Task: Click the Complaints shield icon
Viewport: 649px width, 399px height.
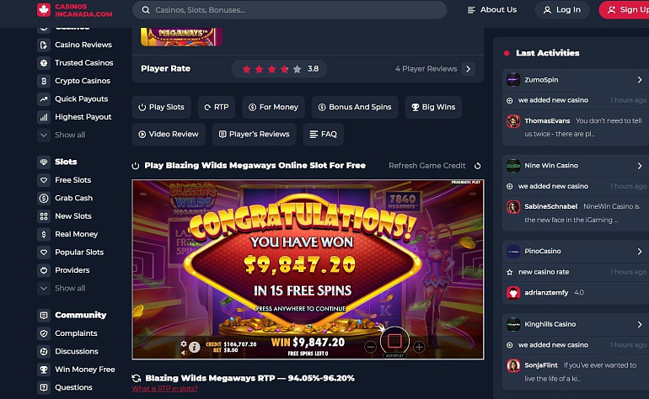Action: click(44, 333)
